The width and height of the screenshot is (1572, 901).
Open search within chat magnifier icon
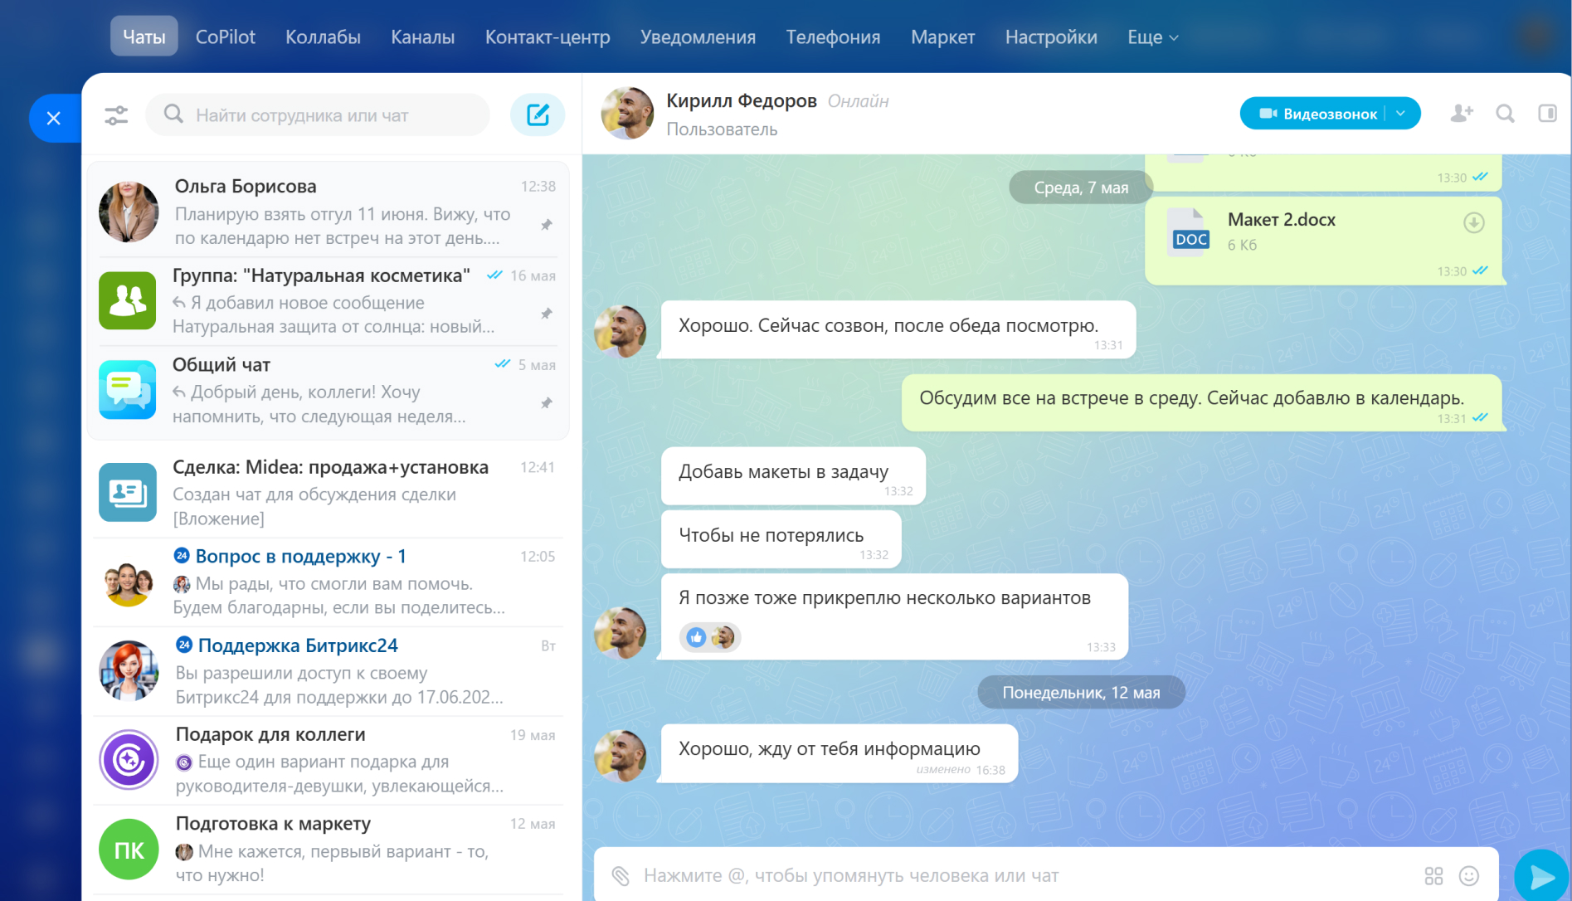[1505, 114]
